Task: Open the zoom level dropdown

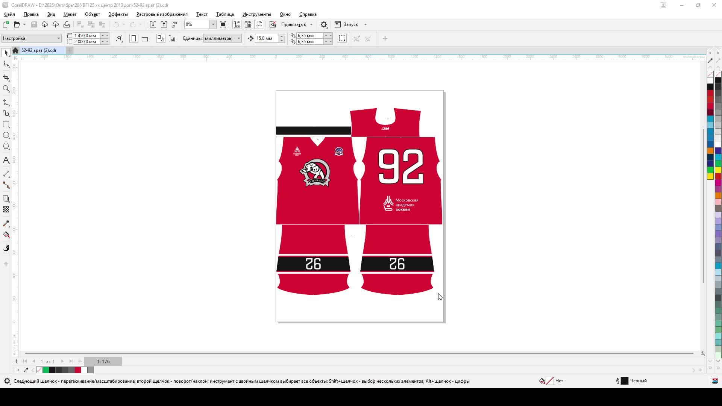Action: pos(213,24)
